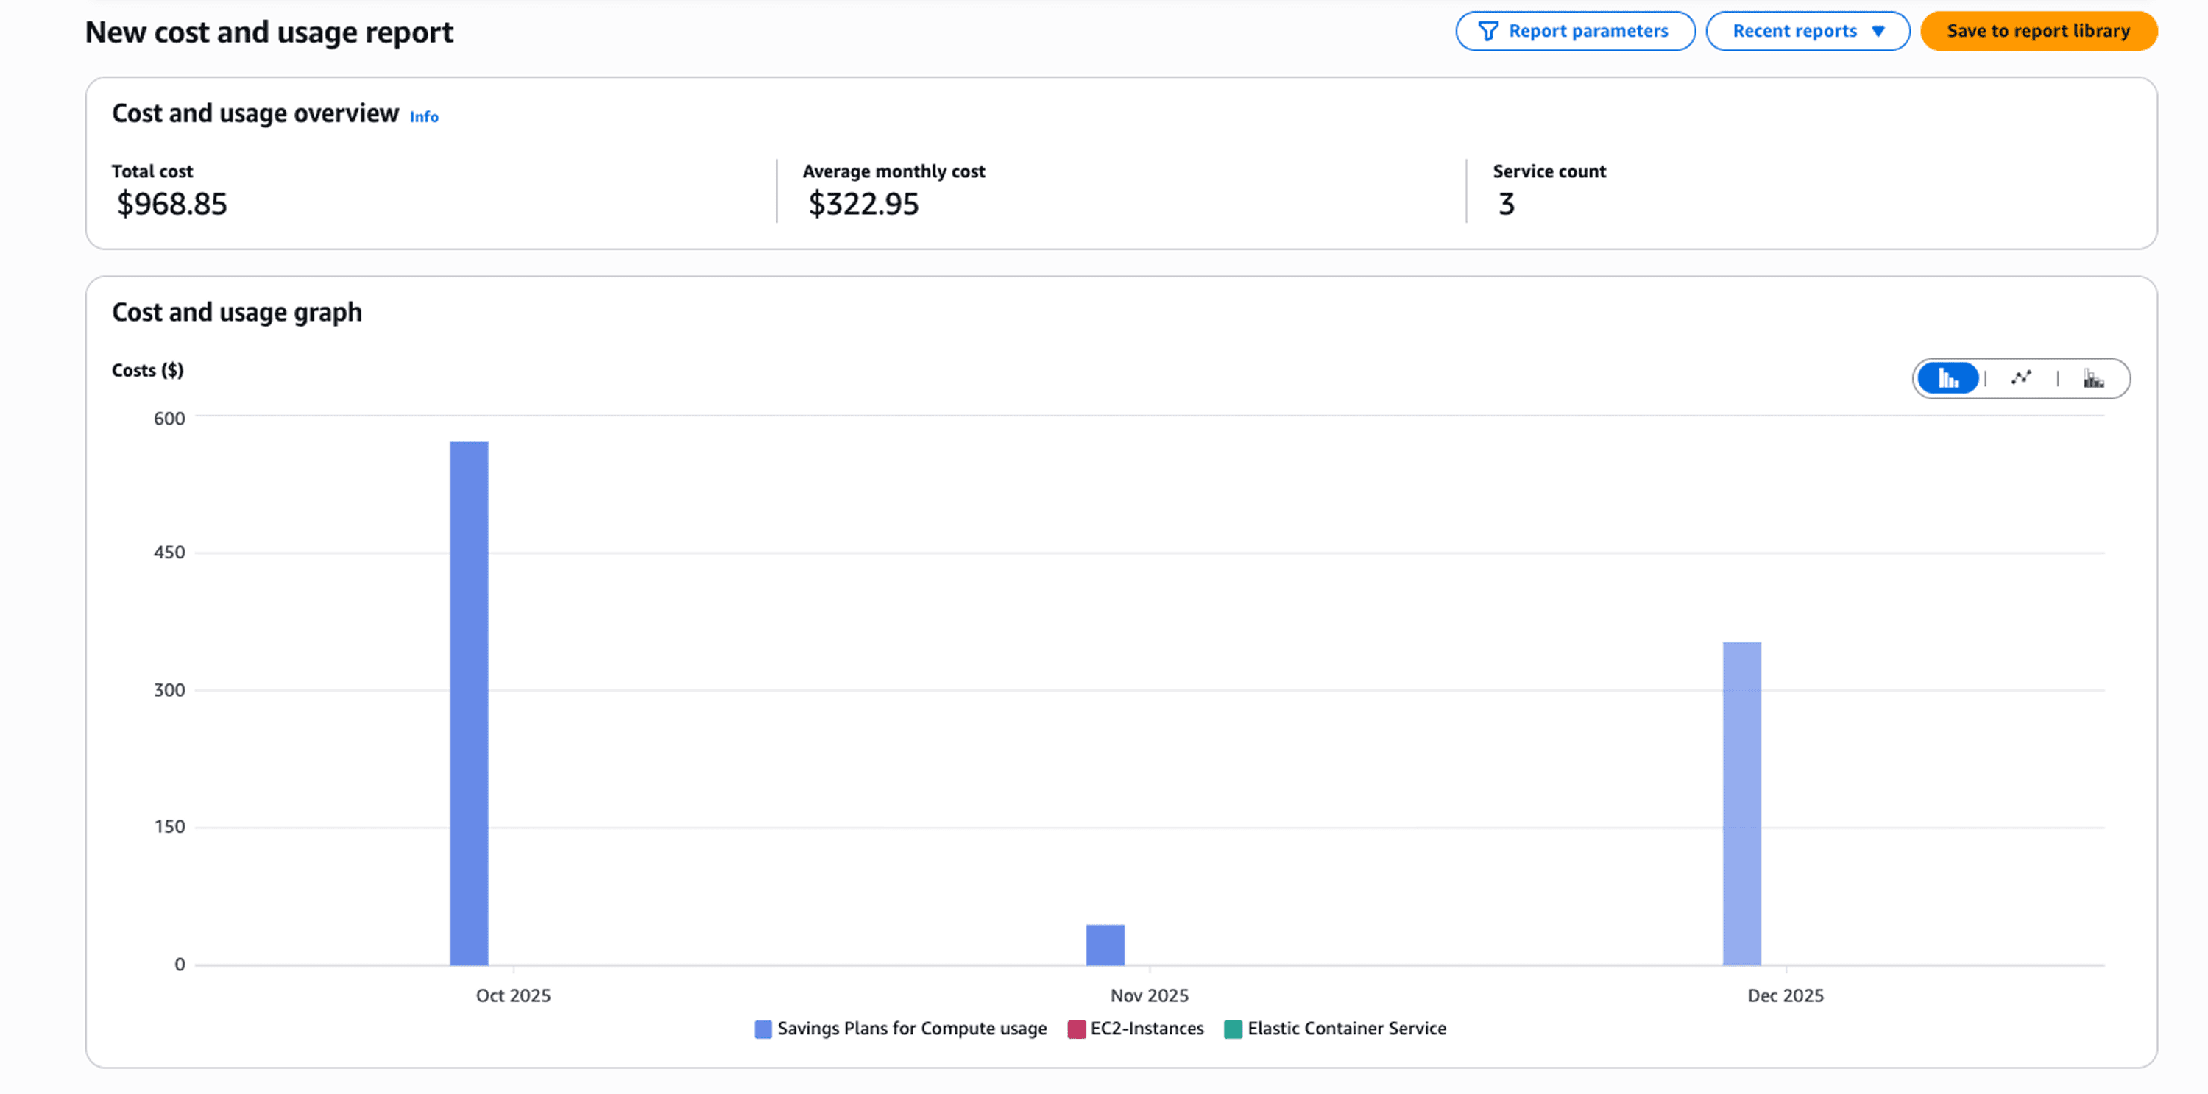Click the filter funnel icon
Viewport: 2208px width, 1094px height.
(x=1488, y=32)
